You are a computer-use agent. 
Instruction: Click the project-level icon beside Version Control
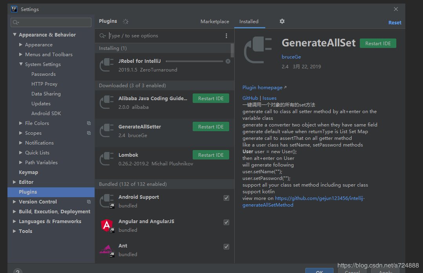(x=89, y=202)
